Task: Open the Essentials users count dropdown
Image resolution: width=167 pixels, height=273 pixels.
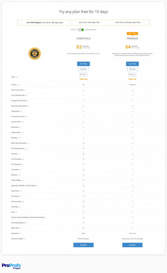Action: (x=83, y=74)
